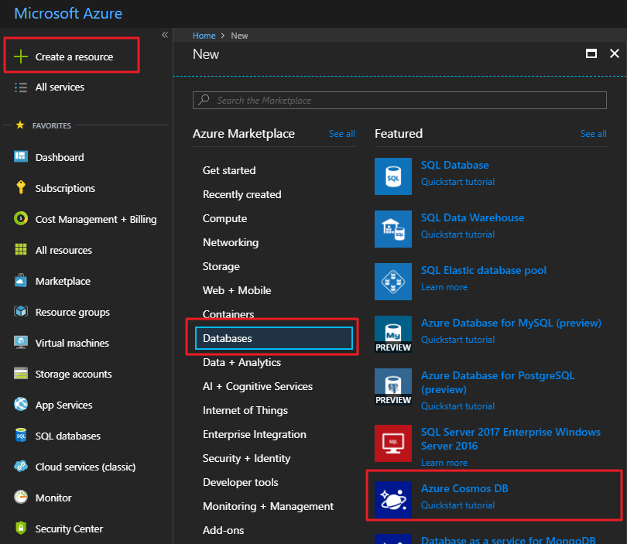
Task: Click the Azure Database for PostgreSQL preview icon
Action: click(393, 387)
